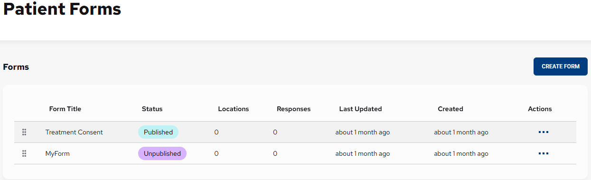The image size is (591, 180).
Task: Click the Form Title column header
Action: [65, 109]
